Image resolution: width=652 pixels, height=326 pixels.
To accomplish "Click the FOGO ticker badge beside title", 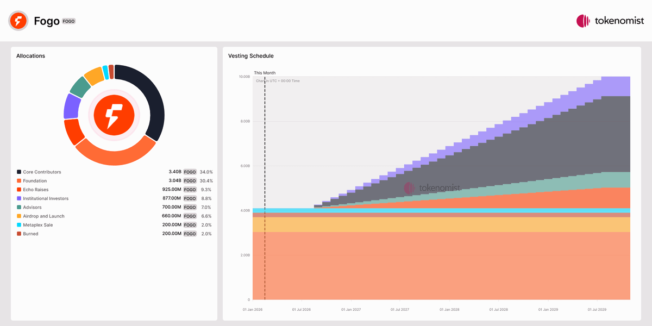I will coord(68,21).
